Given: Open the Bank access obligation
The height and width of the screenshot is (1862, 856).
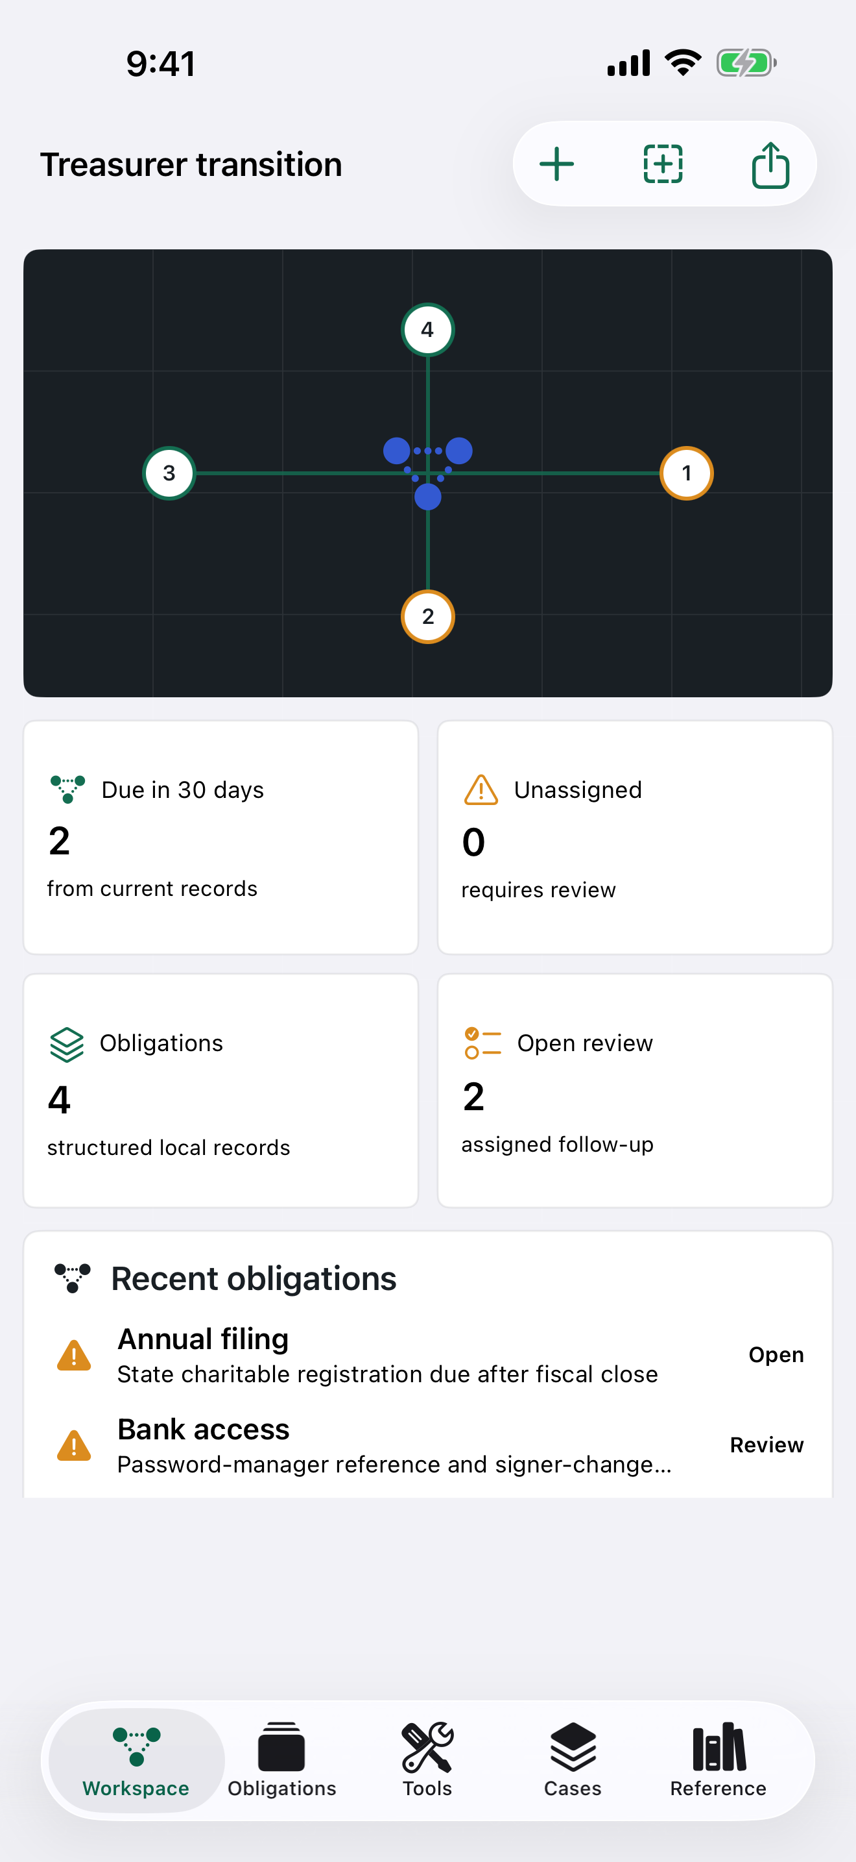Looking at the screenshot, I should pyautogui.click(x=428, y=1445).
